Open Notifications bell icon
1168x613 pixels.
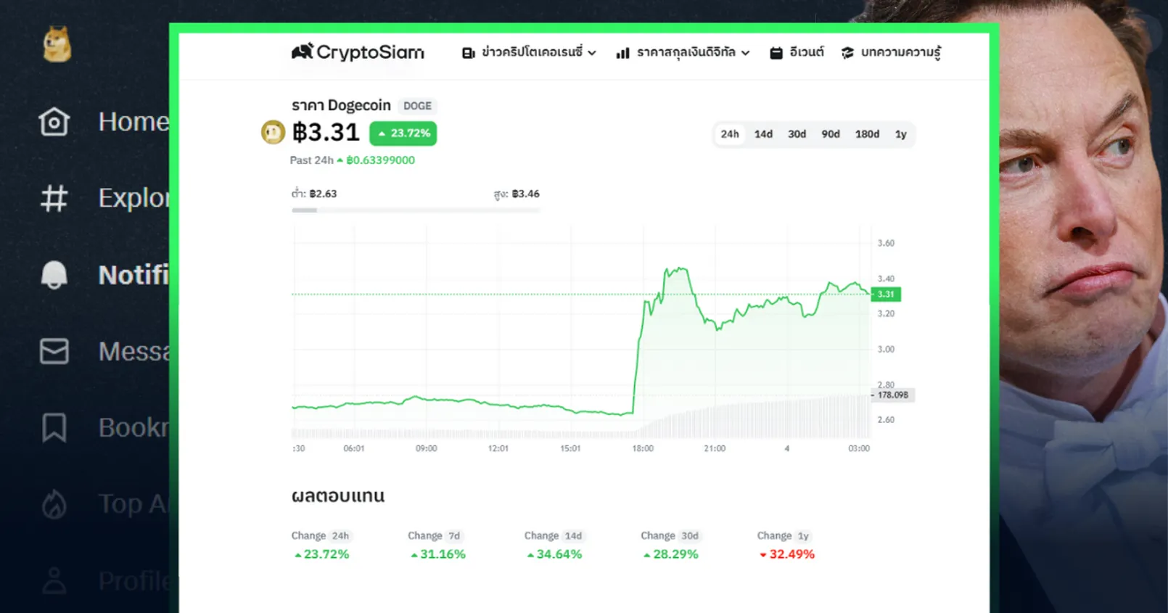(54, 275)
